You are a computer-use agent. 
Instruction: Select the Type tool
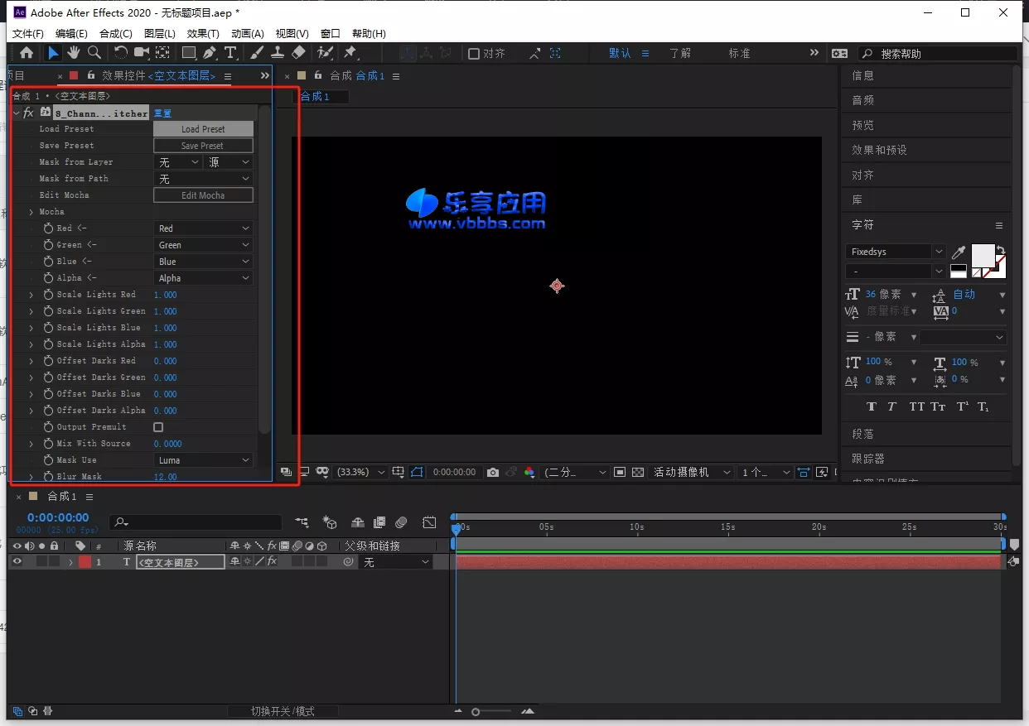click(232, 52)
